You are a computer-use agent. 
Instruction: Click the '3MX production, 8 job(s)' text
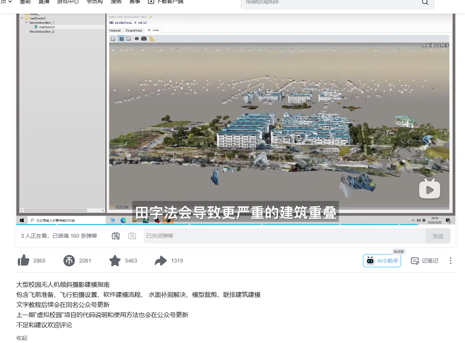click(128, 23)
